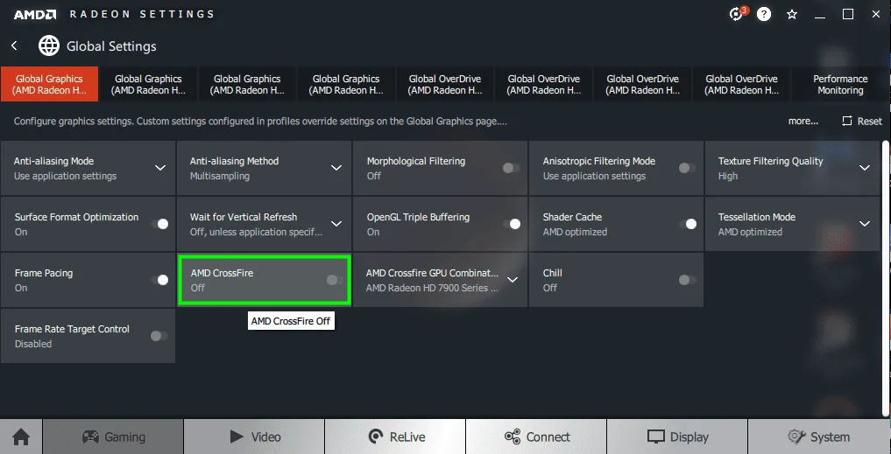The width and height of the screenshot is (891, 454).
Task: Switch to the Performance Monitoring tab
Action: (840, 85)
